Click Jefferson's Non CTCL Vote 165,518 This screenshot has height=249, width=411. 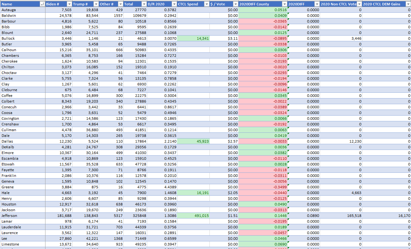click(x=341, y=216)
